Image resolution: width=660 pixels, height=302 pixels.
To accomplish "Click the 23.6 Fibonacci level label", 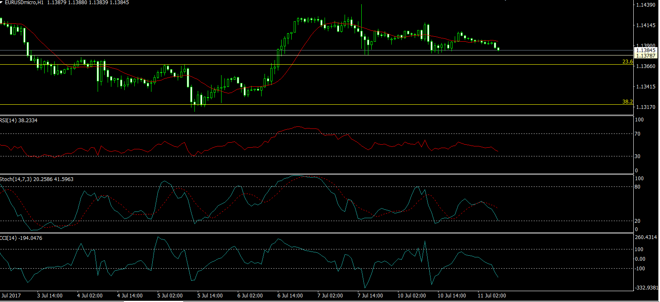I will point(627,61).
